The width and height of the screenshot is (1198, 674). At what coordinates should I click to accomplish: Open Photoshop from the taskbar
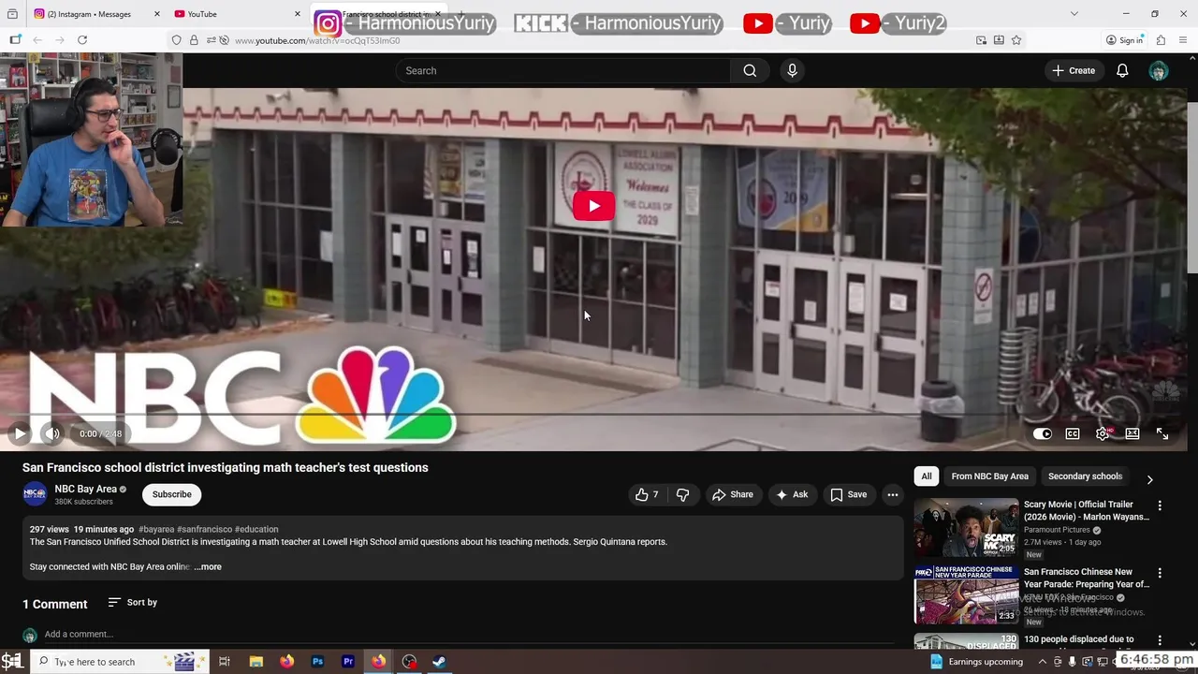click(x=317, y=662)
